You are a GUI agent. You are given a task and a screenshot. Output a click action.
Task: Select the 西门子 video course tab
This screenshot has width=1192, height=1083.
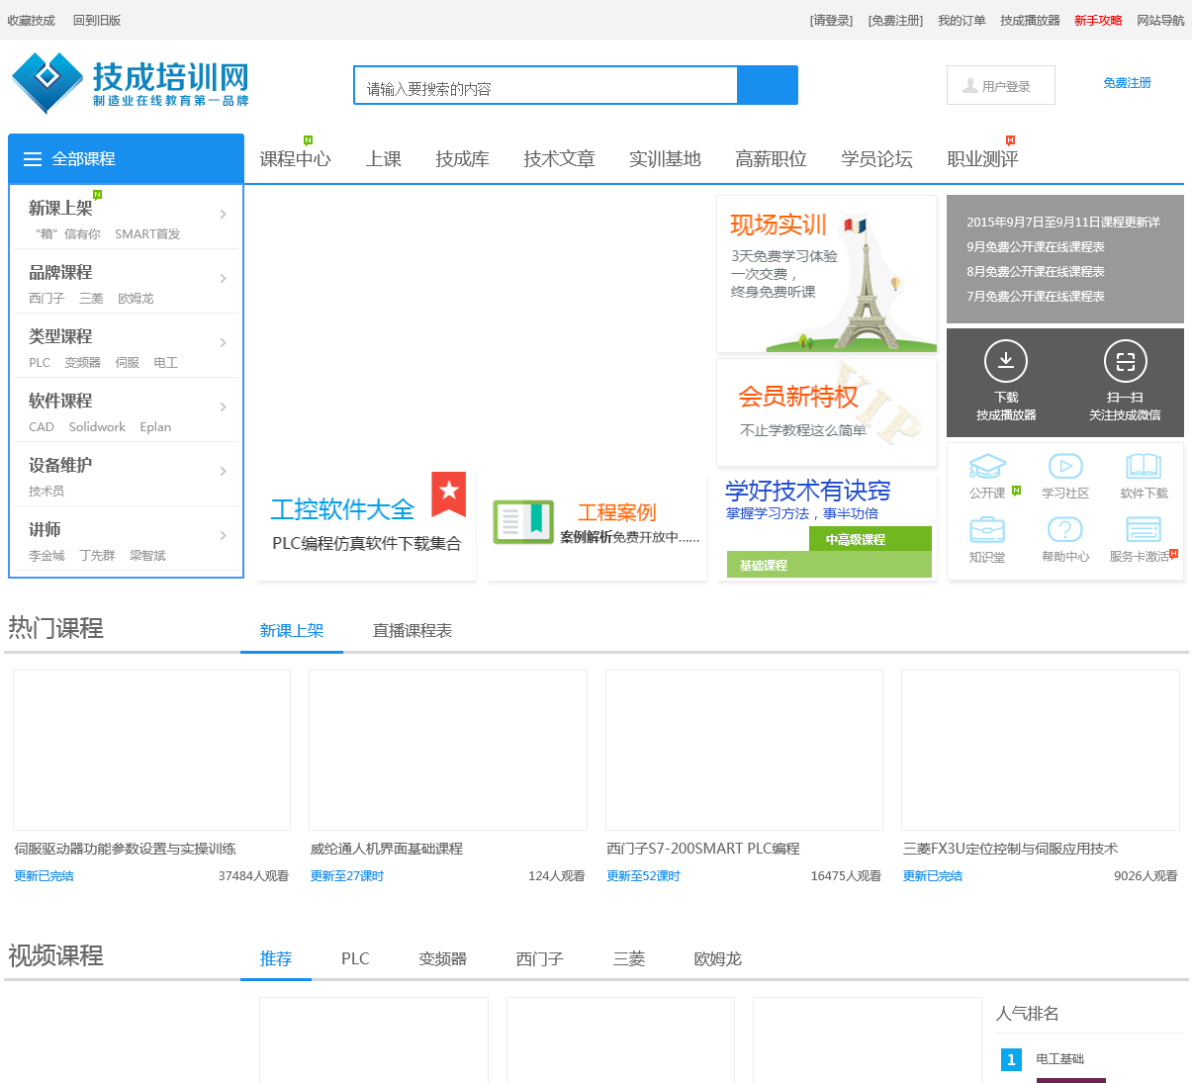(x=540, y=959)
